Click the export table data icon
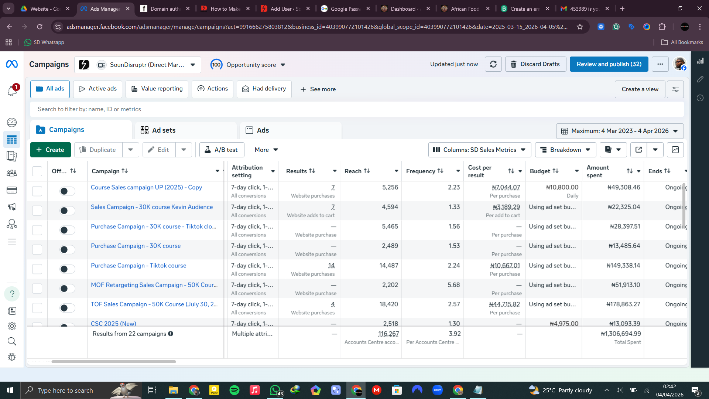709x399 pixels. pyautogui.click(x=638, y=150)
